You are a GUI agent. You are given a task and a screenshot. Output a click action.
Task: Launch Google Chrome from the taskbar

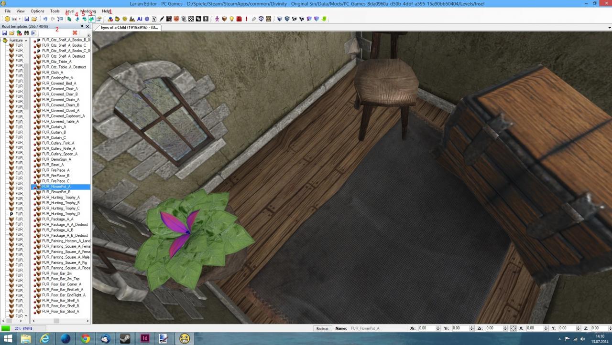[86, 339]
